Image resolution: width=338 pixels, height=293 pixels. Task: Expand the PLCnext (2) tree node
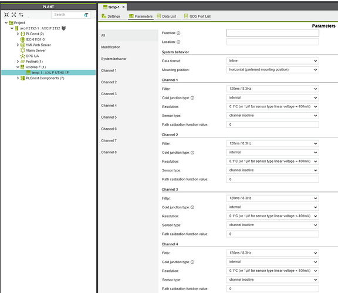click(18, 34)
